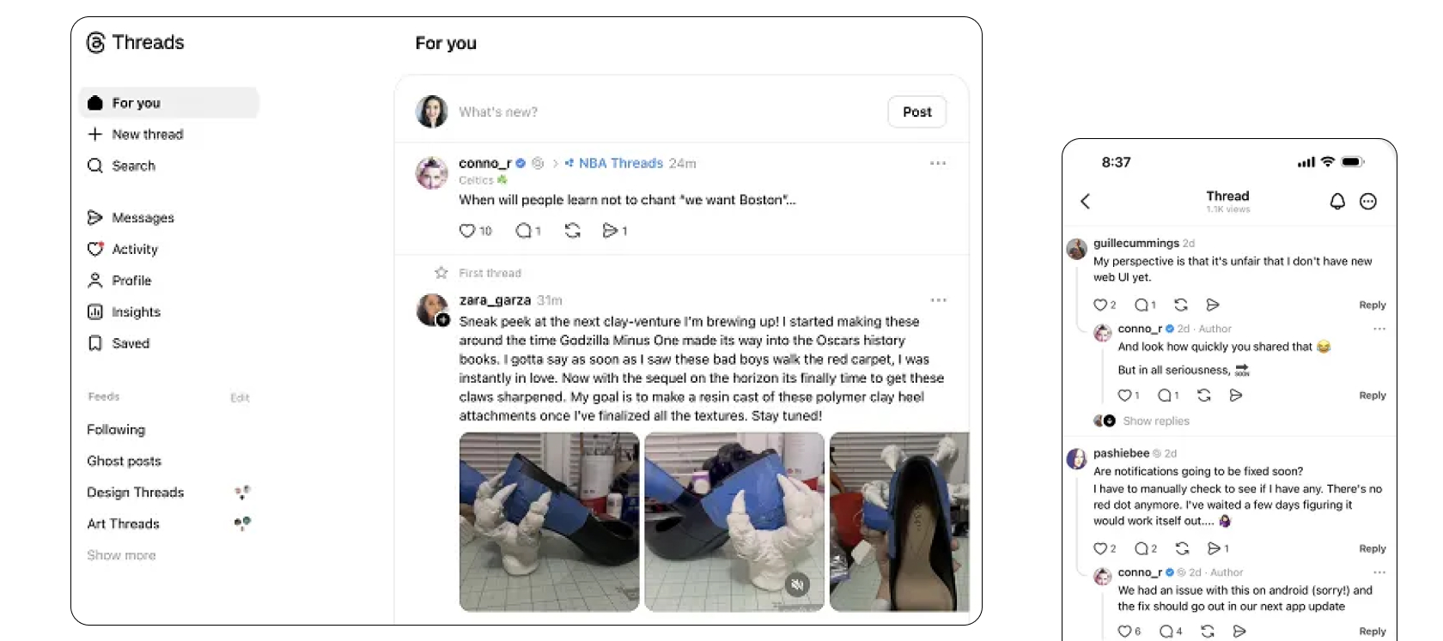The height and width of the screenshot is (641, 1443).
Task: Open the three-dot menu on zara_garza's post
Action: point(938,300)
